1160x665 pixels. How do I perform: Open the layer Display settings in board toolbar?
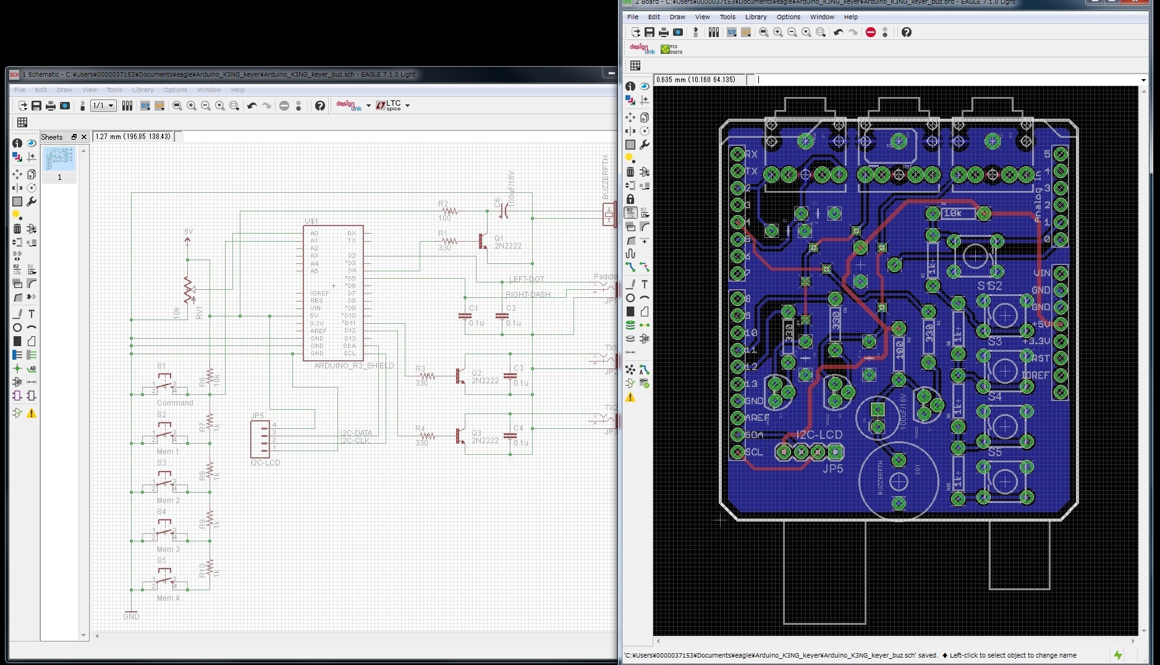(x=630, y=100)
